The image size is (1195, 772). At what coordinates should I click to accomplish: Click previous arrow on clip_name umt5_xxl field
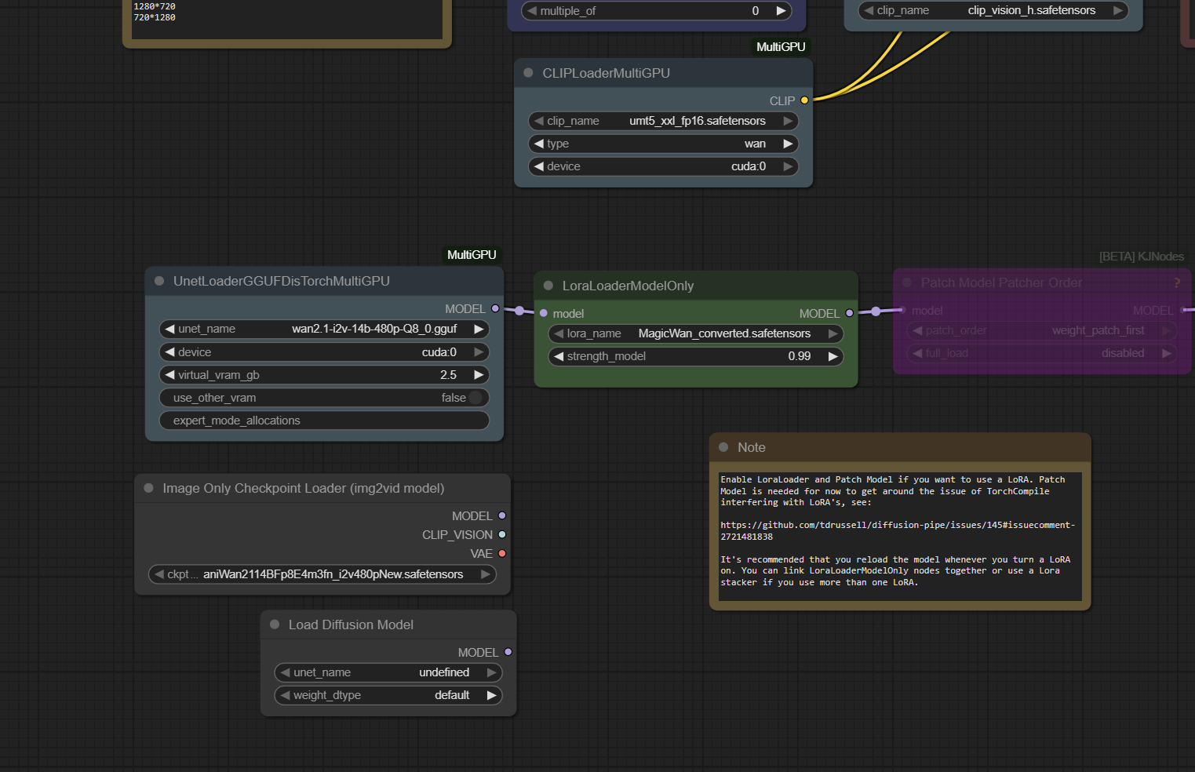[x=539, y=121]
